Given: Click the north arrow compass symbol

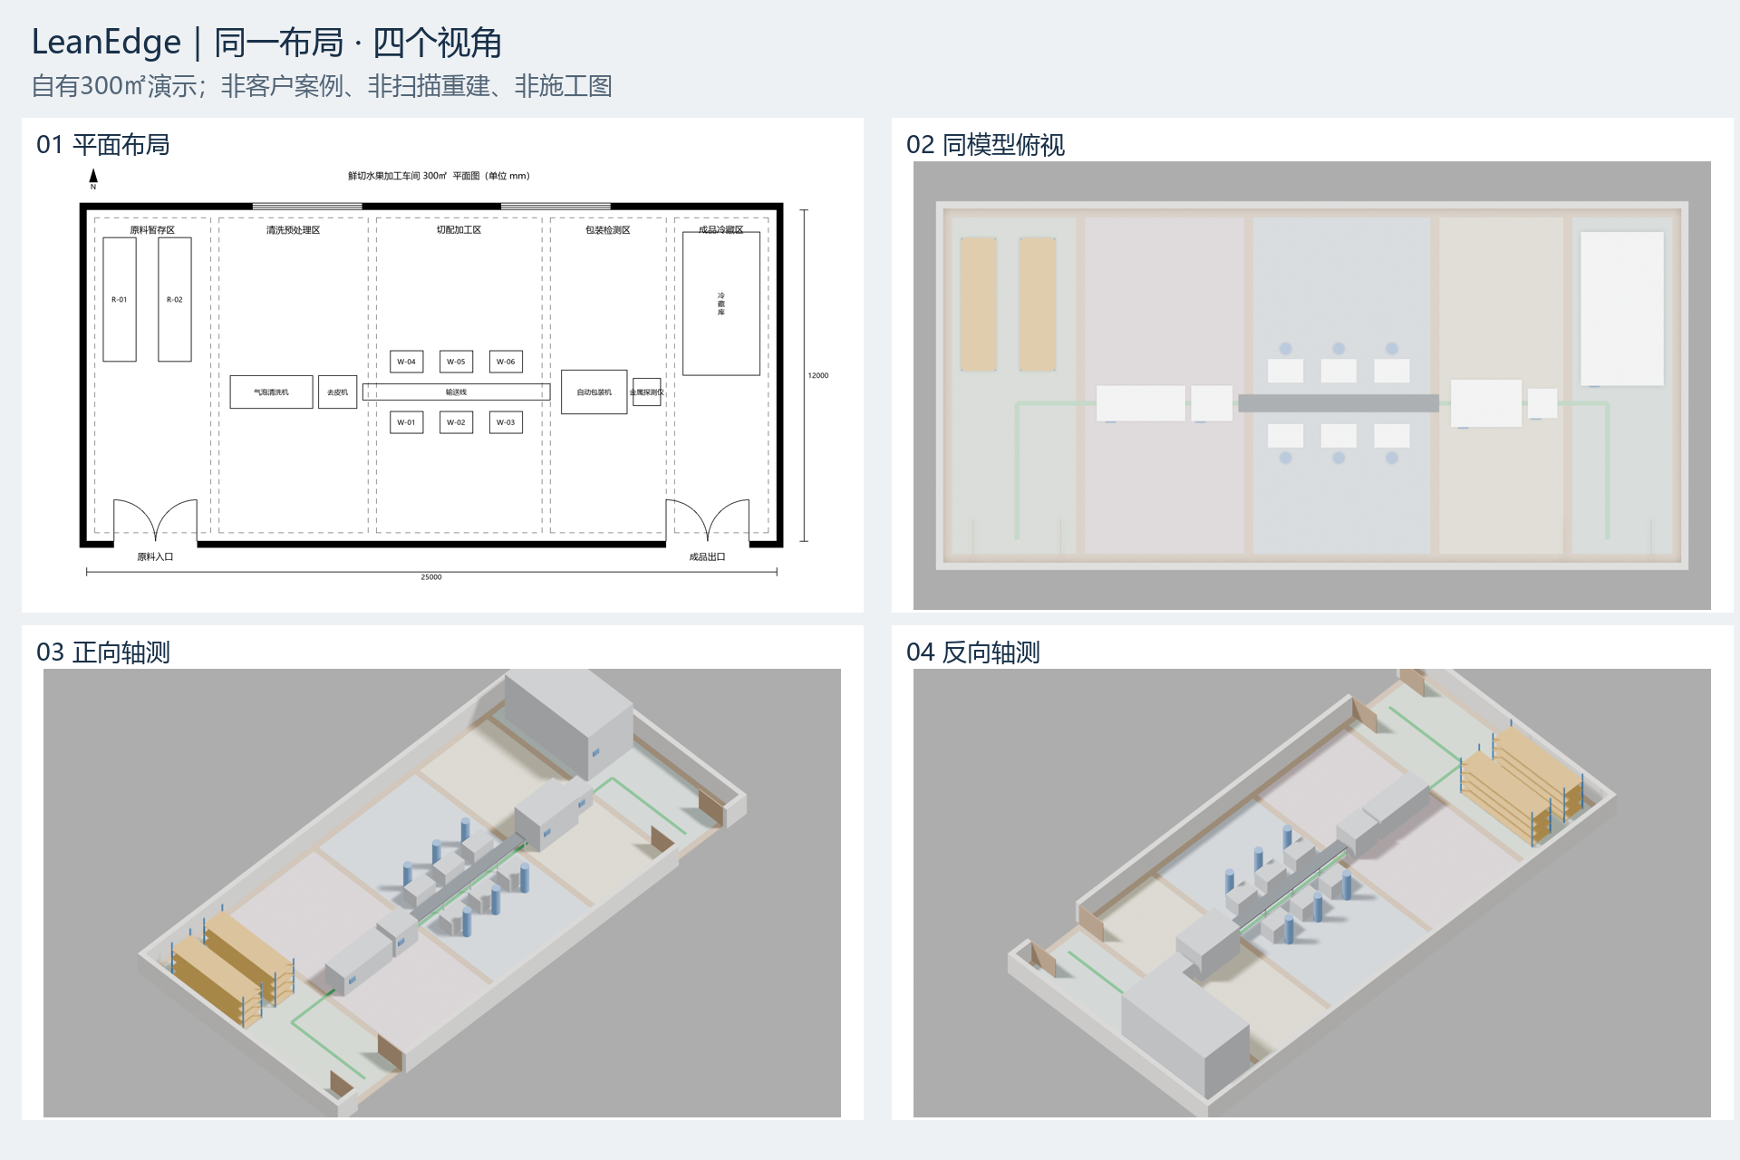Looking at the screenshot, I should pyautogui.click(x=92, y=179).
